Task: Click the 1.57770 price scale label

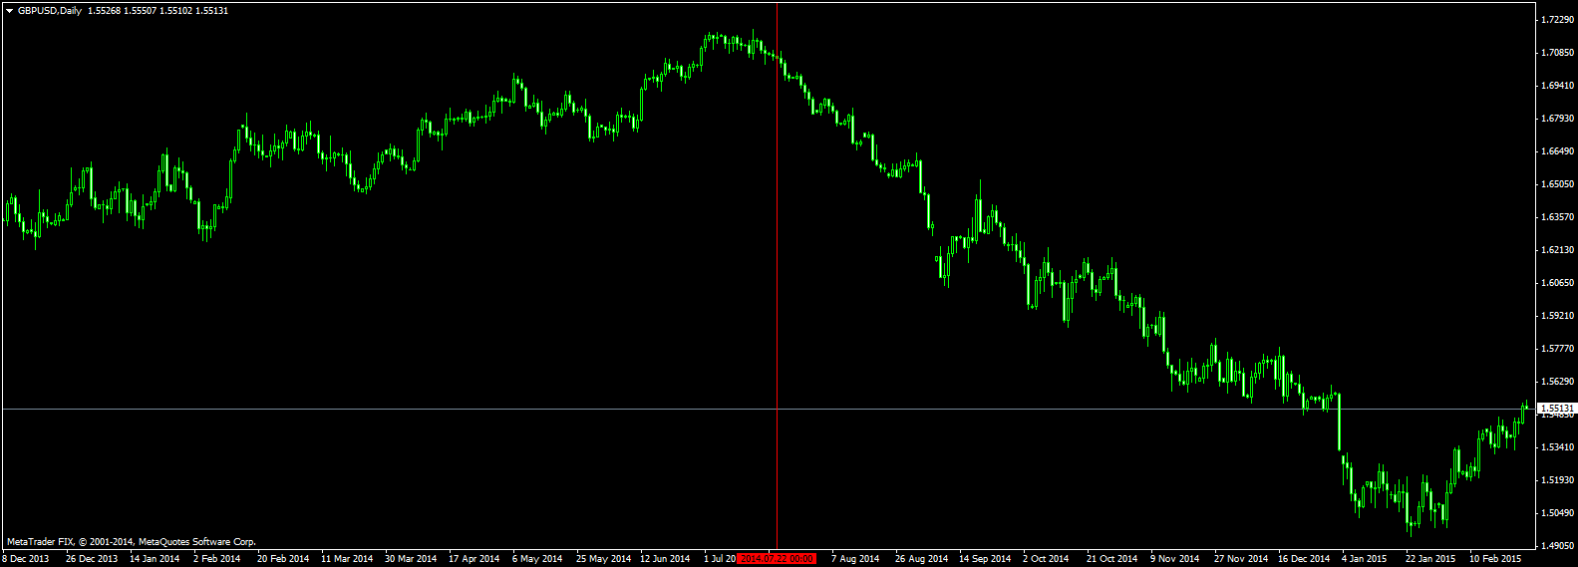Action: pyautogui.click(x=1557, y=349)
